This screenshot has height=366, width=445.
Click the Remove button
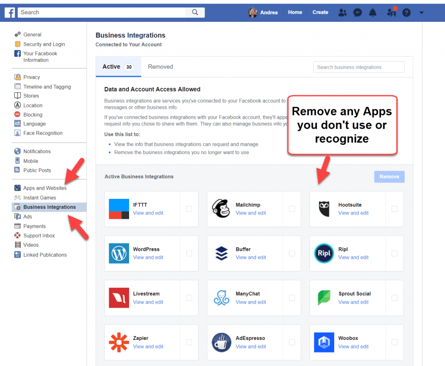[389, 177]
